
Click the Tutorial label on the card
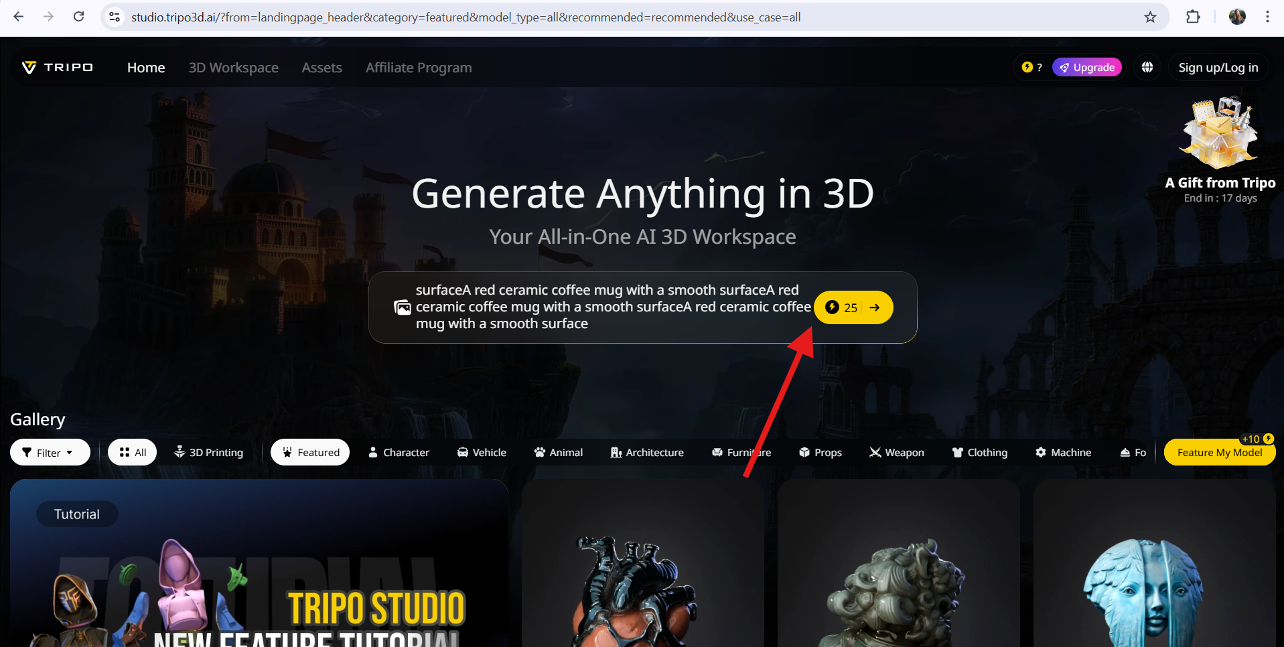click(77, 514)
